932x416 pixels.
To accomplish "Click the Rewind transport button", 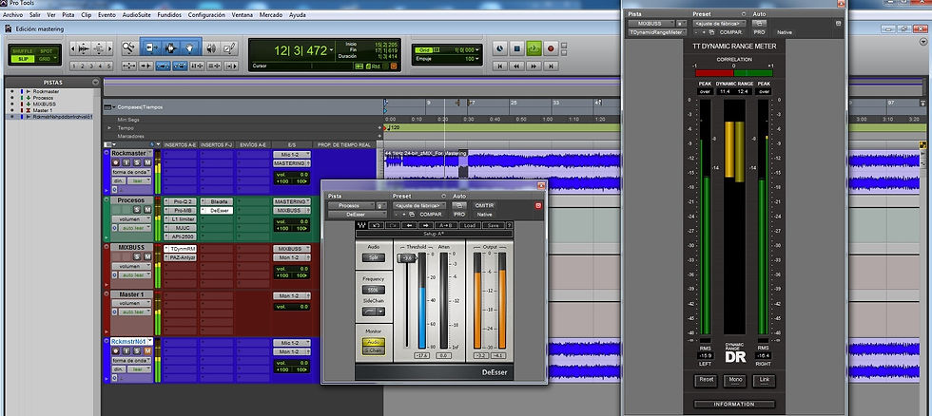I will [x=517, y=66].
